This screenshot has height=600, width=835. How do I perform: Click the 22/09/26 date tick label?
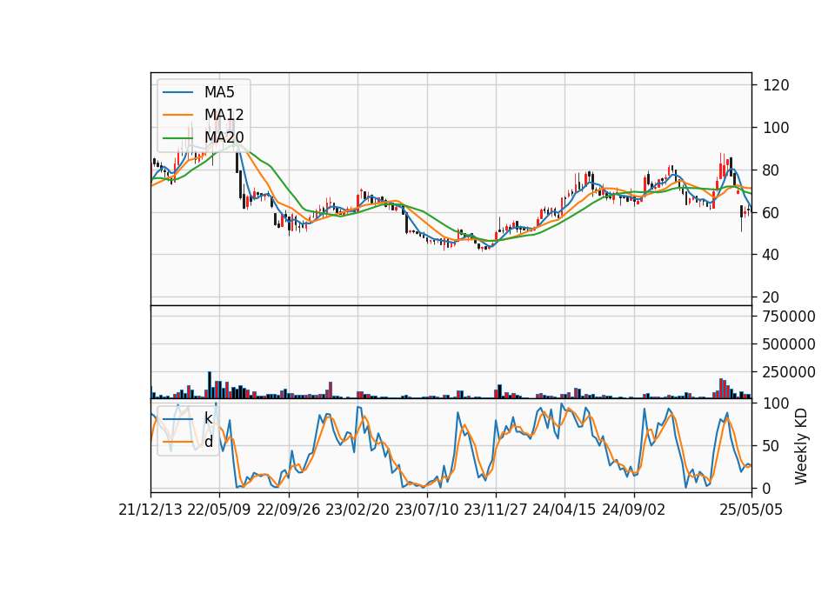(x=289, y=510)
